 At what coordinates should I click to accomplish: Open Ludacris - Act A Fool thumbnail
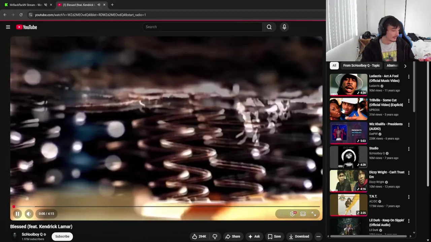(349, 84)
